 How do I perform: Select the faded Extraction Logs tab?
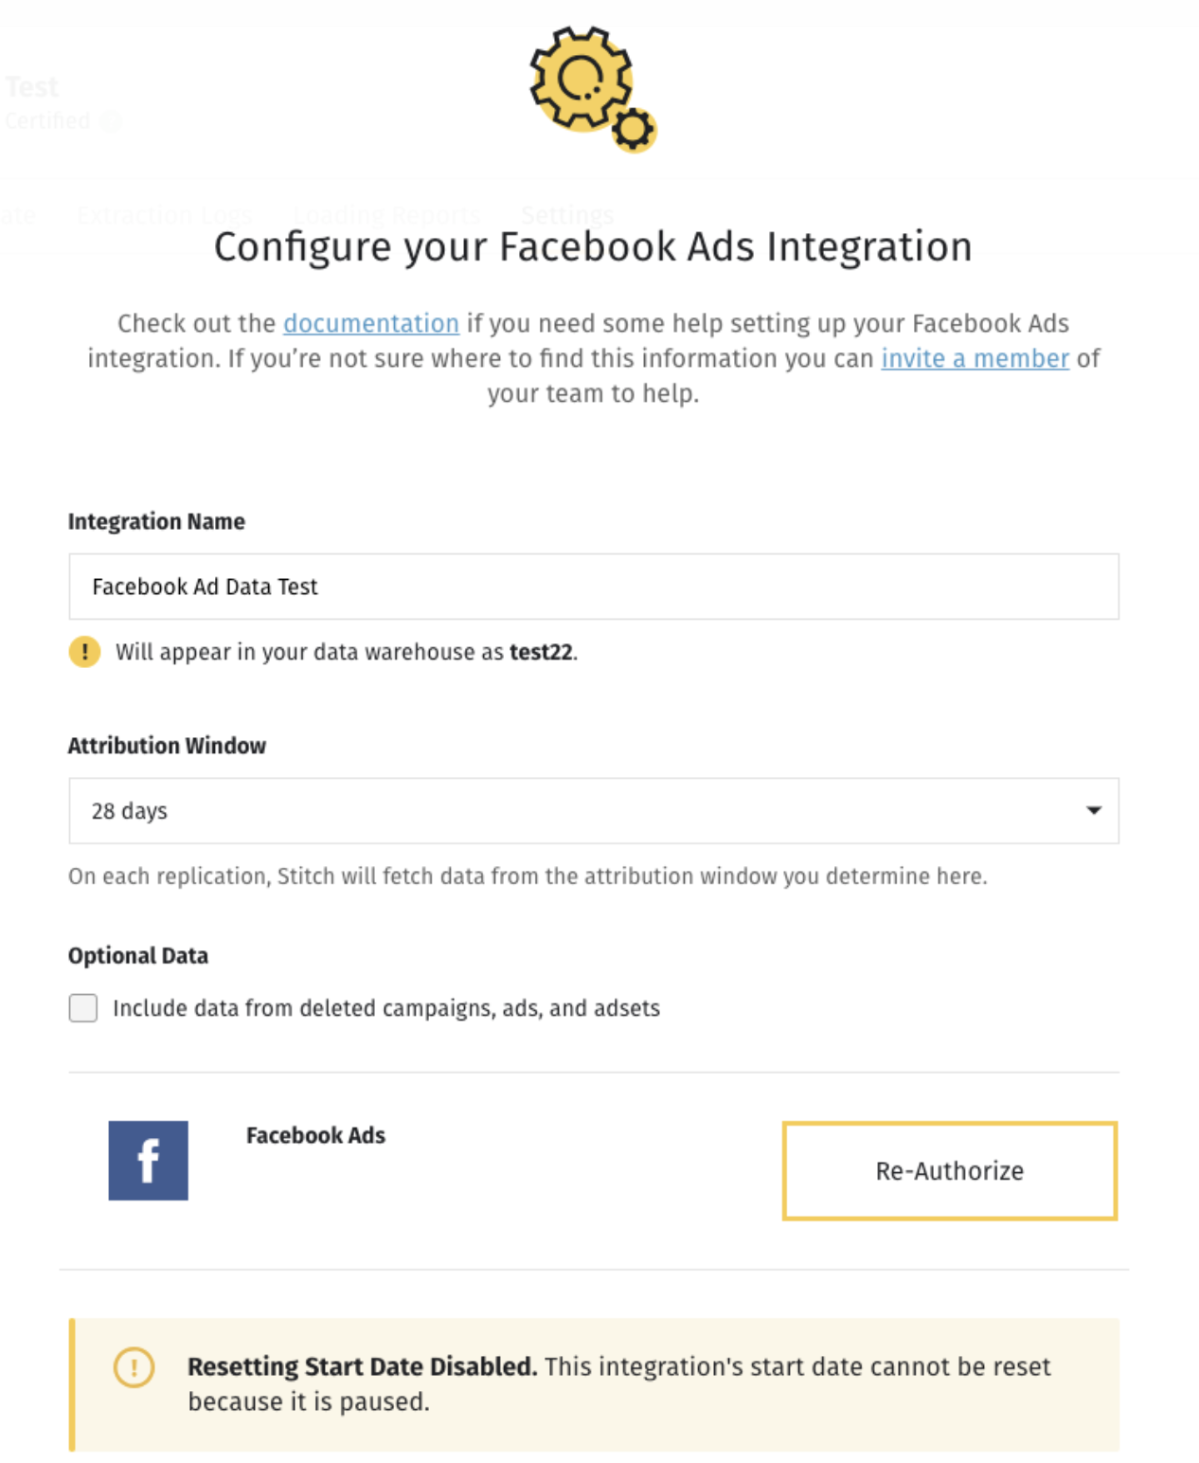[x=165, y=215]
